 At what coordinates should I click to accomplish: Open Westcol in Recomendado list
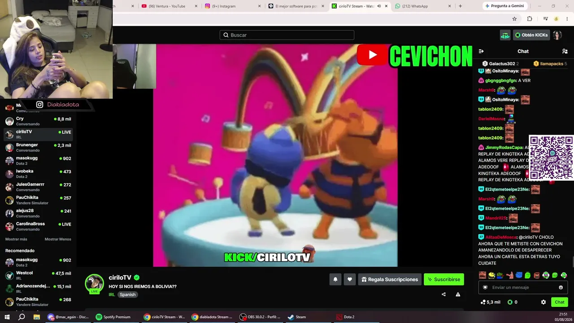(38, 275)
